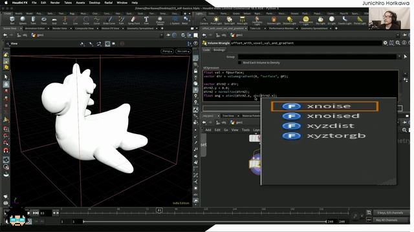The width and height of the screenshot is (414, 232).
Task: Open the Render View tab
Action: coord(60,28)
